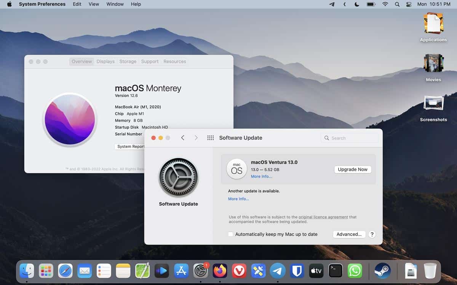The image size is (457, 285).
Task: Open Terminal from the Dock
Action: click(x=336, y=271)
